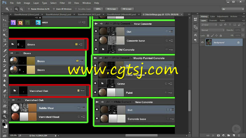246x138 pixels.
Task: Open the Character panel icon
Action: [x=195, y=35]
